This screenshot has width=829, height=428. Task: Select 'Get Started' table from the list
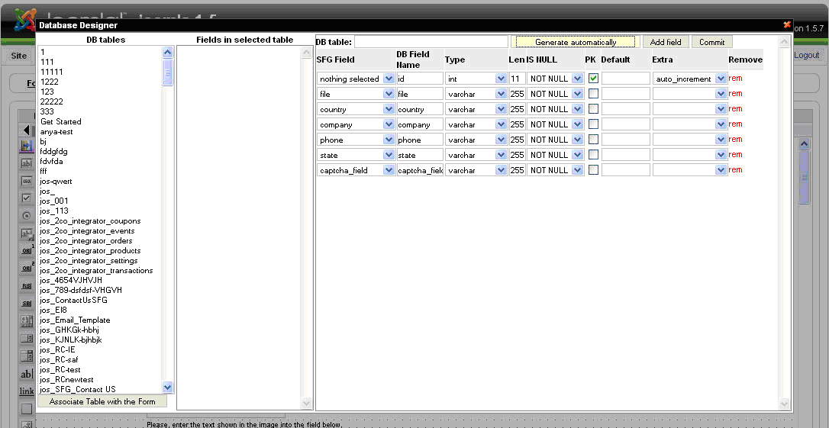(61, 122)
